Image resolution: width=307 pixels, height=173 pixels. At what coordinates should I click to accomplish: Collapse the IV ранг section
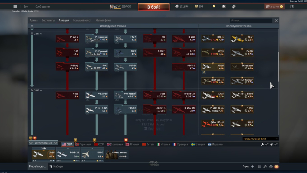pos(37,90)
